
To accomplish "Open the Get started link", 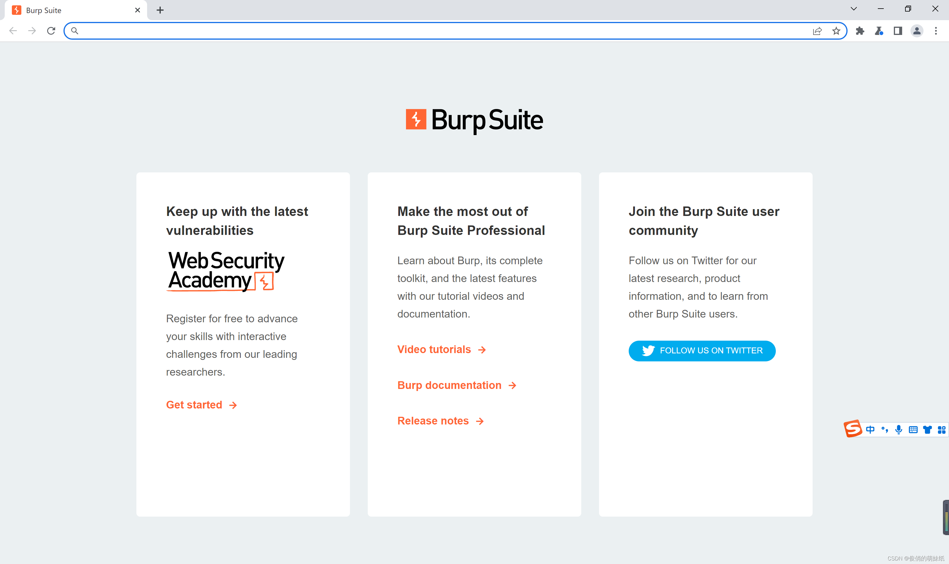I will point(202,405).
